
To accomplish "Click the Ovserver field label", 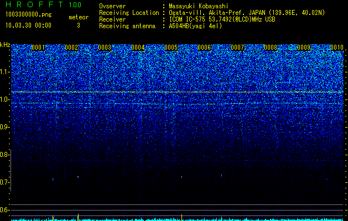I will coord(112,6).
